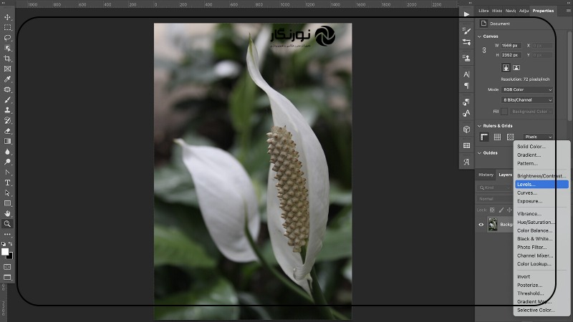Select the Eyedropper tool
The width and height of the screenshot is (573, 322).
[x=8, y=79]
